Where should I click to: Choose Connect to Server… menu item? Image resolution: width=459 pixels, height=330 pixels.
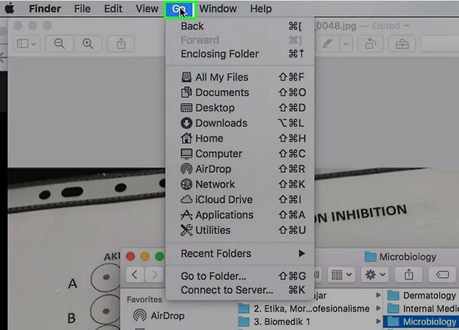[x=240, y=290]
